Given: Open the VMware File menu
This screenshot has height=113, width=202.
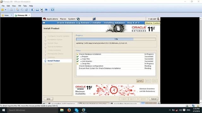Looking at the screenshot, I should click(3, 6).
